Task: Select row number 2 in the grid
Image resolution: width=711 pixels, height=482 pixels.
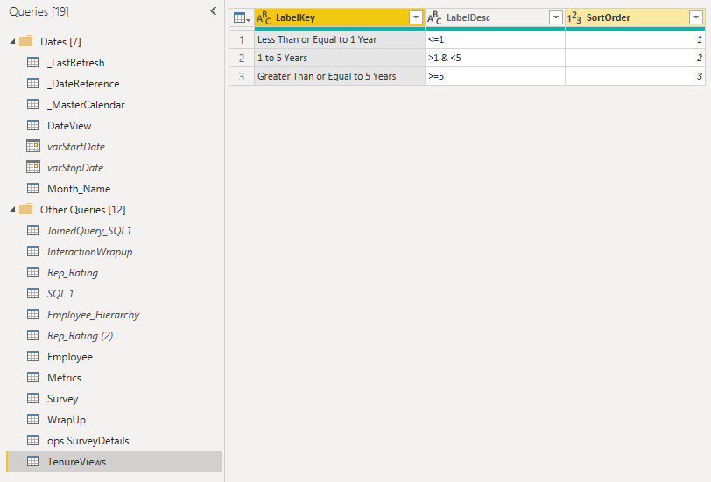Action: pos(242,58)
